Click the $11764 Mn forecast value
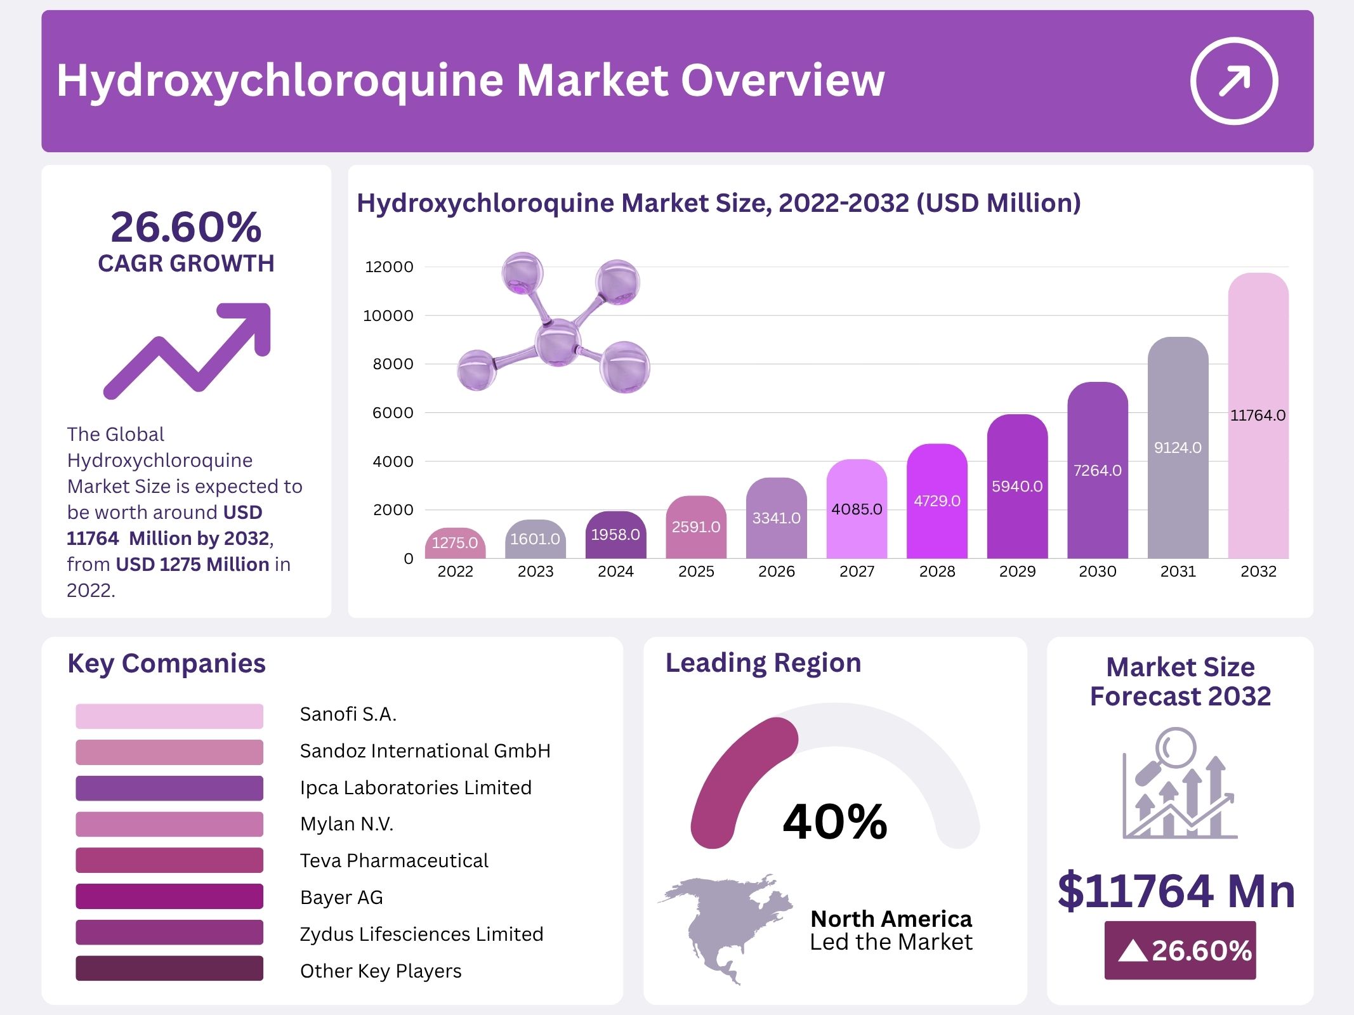 (1176, 891)
